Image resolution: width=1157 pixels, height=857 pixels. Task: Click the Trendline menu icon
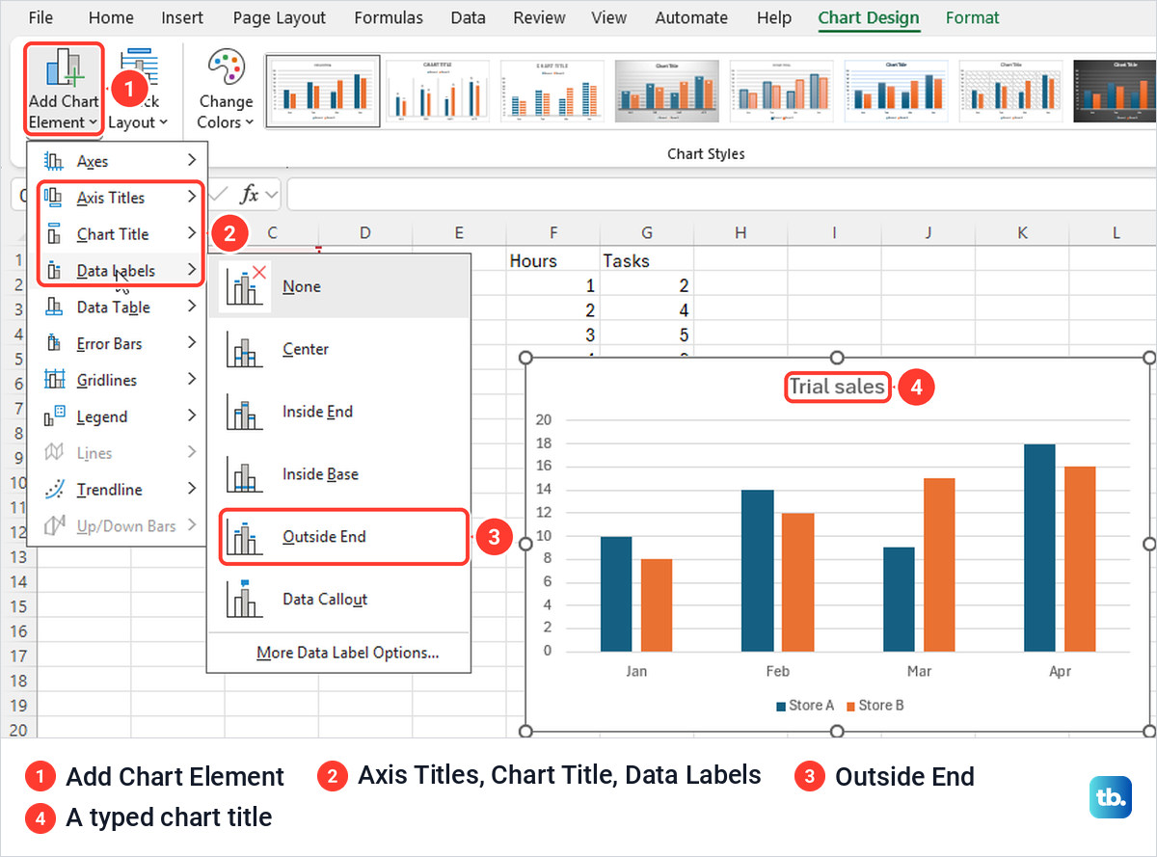pos(55,490)
